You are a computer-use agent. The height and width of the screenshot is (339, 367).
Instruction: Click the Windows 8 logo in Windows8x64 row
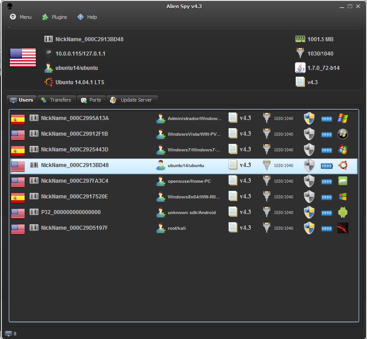[343, 197]
